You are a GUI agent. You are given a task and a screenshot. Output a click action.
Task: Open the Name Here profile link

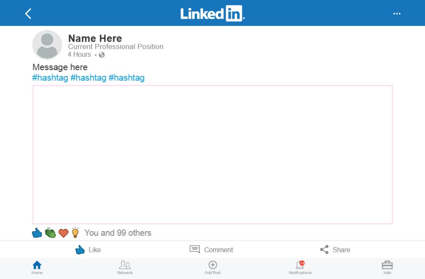(95, 38)
